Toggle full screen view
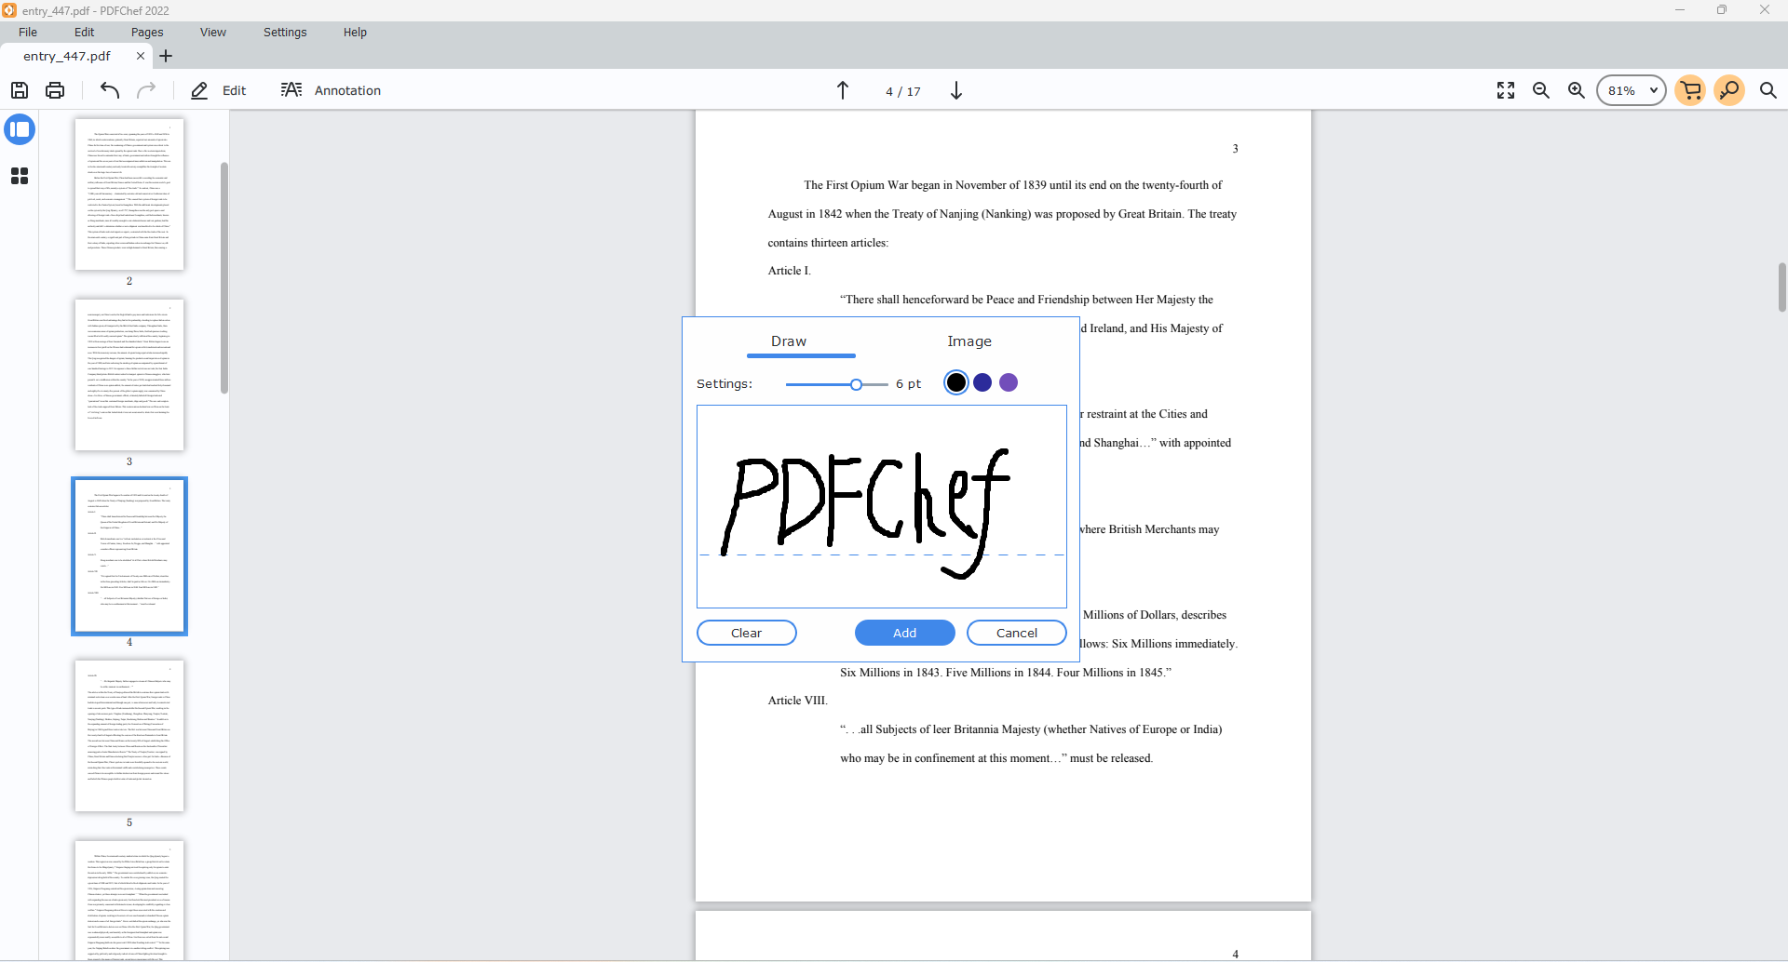1788x962 pixels. pyautogui.click(x=1506, y=90)
